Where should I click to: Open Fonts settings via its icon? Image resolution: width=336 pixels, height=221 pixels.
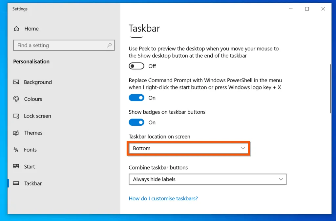coord(16,150)
